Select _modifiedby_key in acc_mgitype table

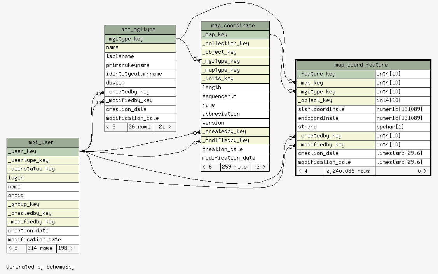pyautogui.click(x=140, y=100)
